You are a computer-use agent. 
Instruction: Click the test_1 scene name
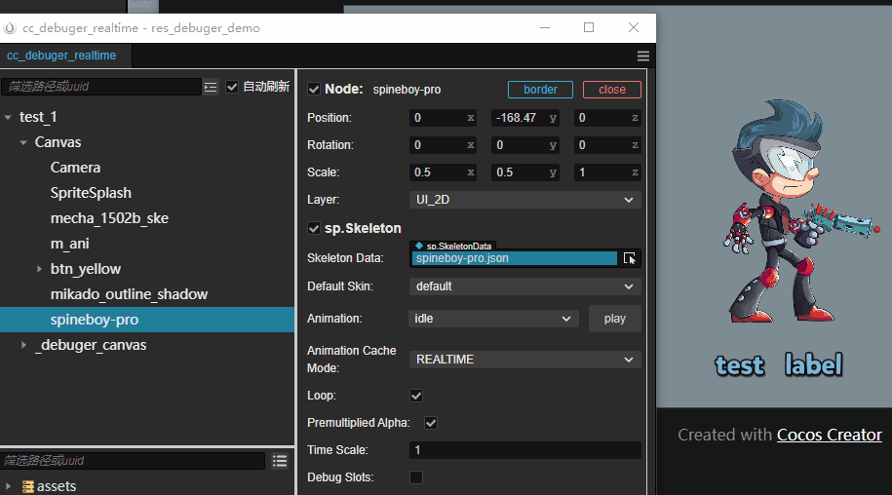38,117
